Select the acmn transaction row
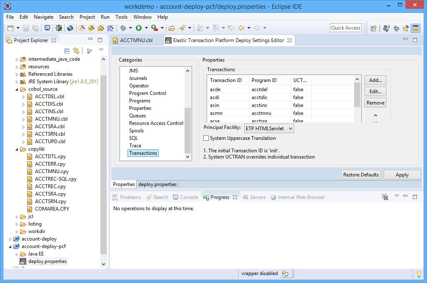The image size is (427, 283). point(280,113)
